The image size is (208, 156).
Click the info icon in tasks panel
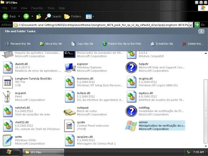pyautogui.click(x=201, y=31)
